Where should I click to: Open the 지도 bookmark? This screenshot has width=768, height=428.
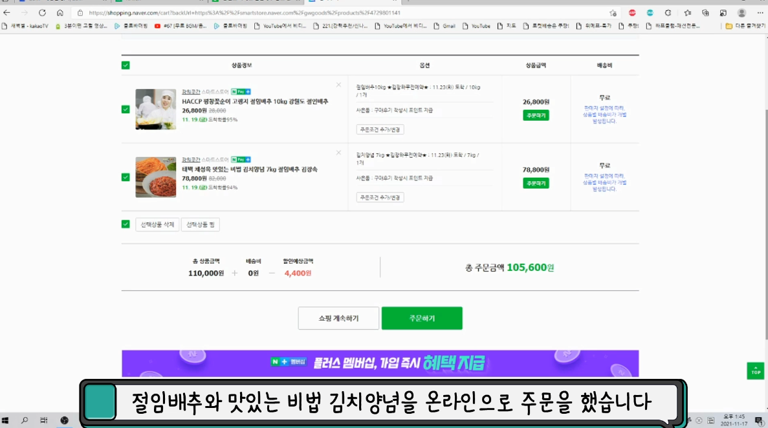507,26
